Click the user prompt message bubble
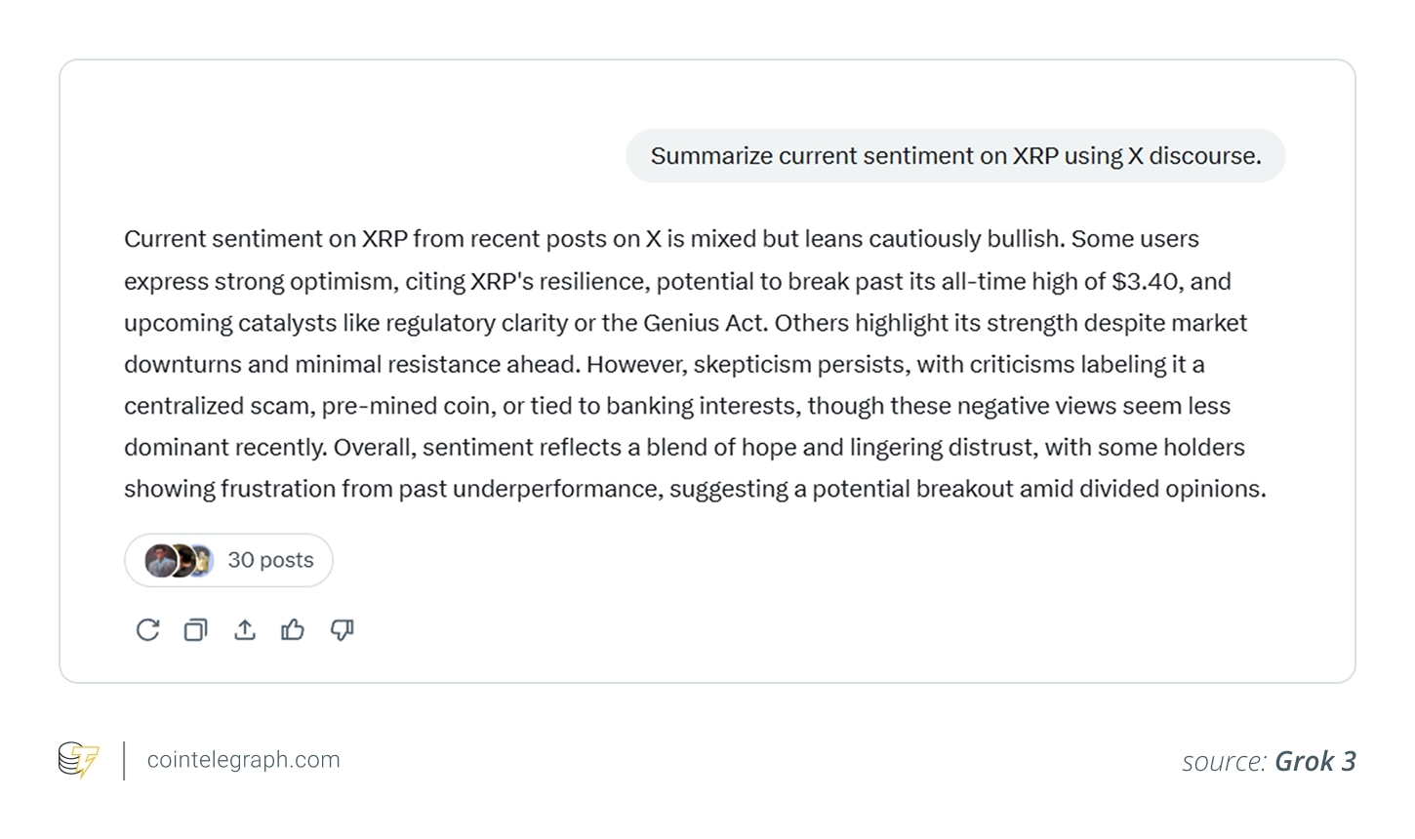The image size is (1415, 839). click(955, 156)
